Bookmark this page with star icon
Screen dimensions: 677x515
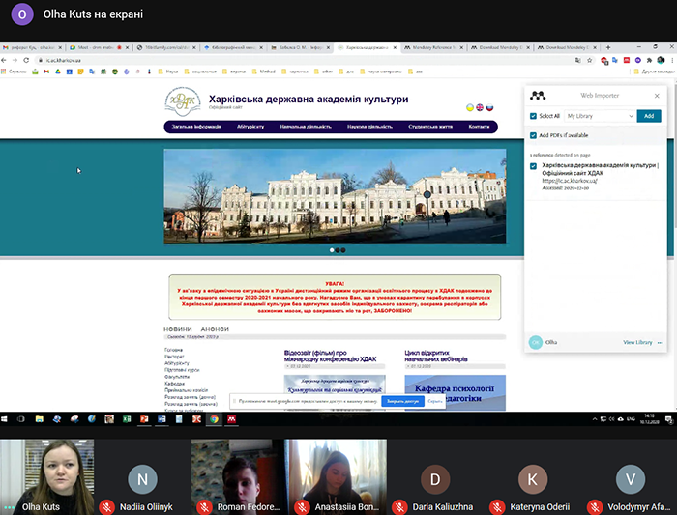589,60
